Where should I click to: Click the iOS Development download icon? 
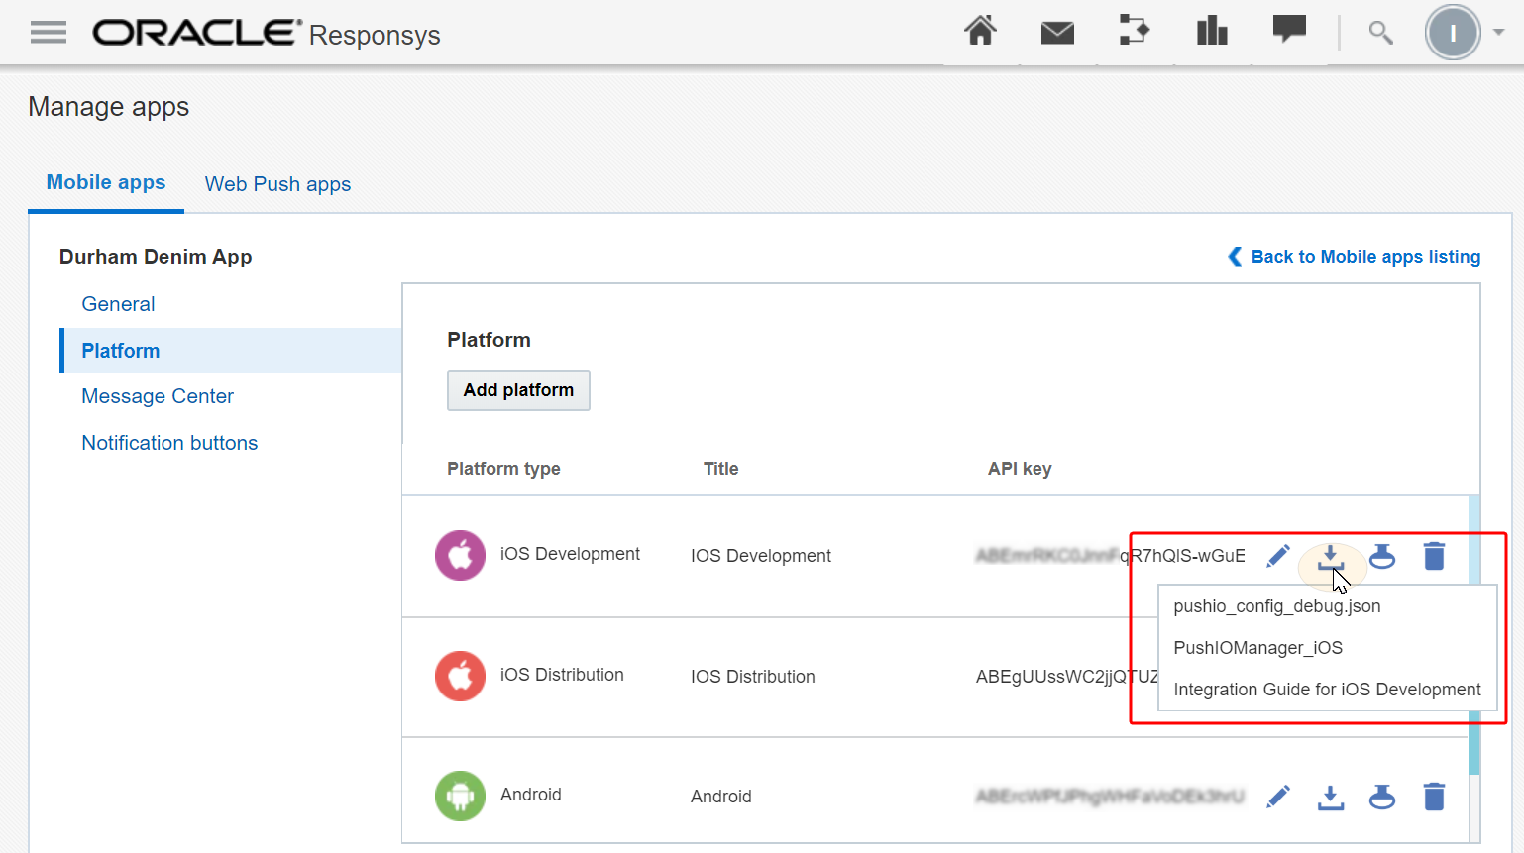tap(1331, 557)
